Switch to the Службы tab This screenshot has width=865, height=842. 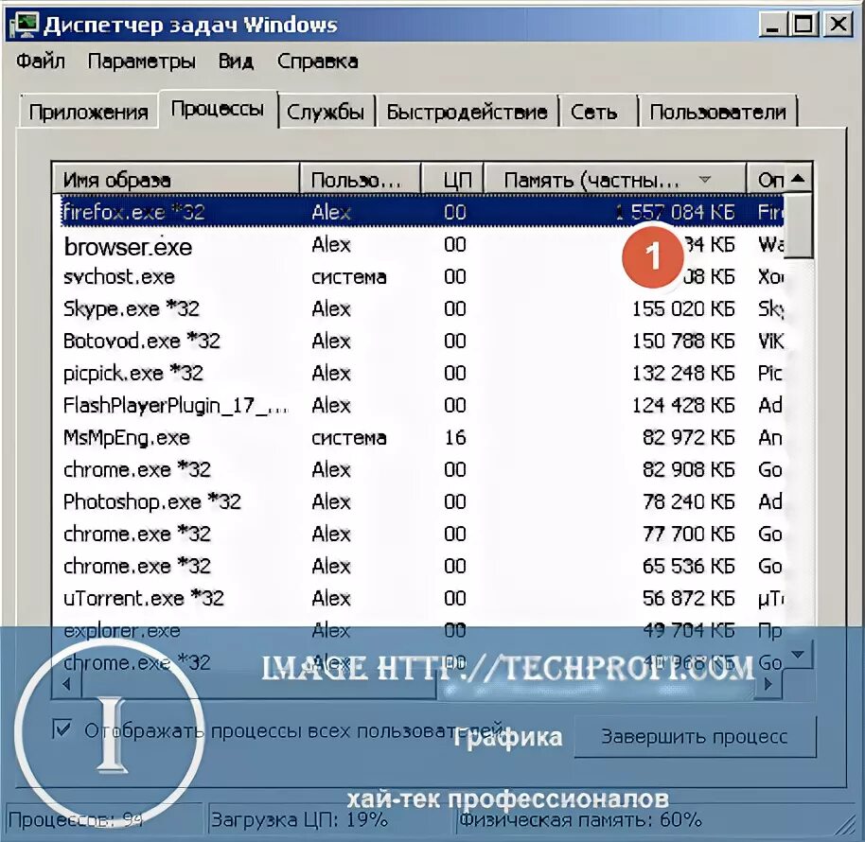[x=326, y=112]
